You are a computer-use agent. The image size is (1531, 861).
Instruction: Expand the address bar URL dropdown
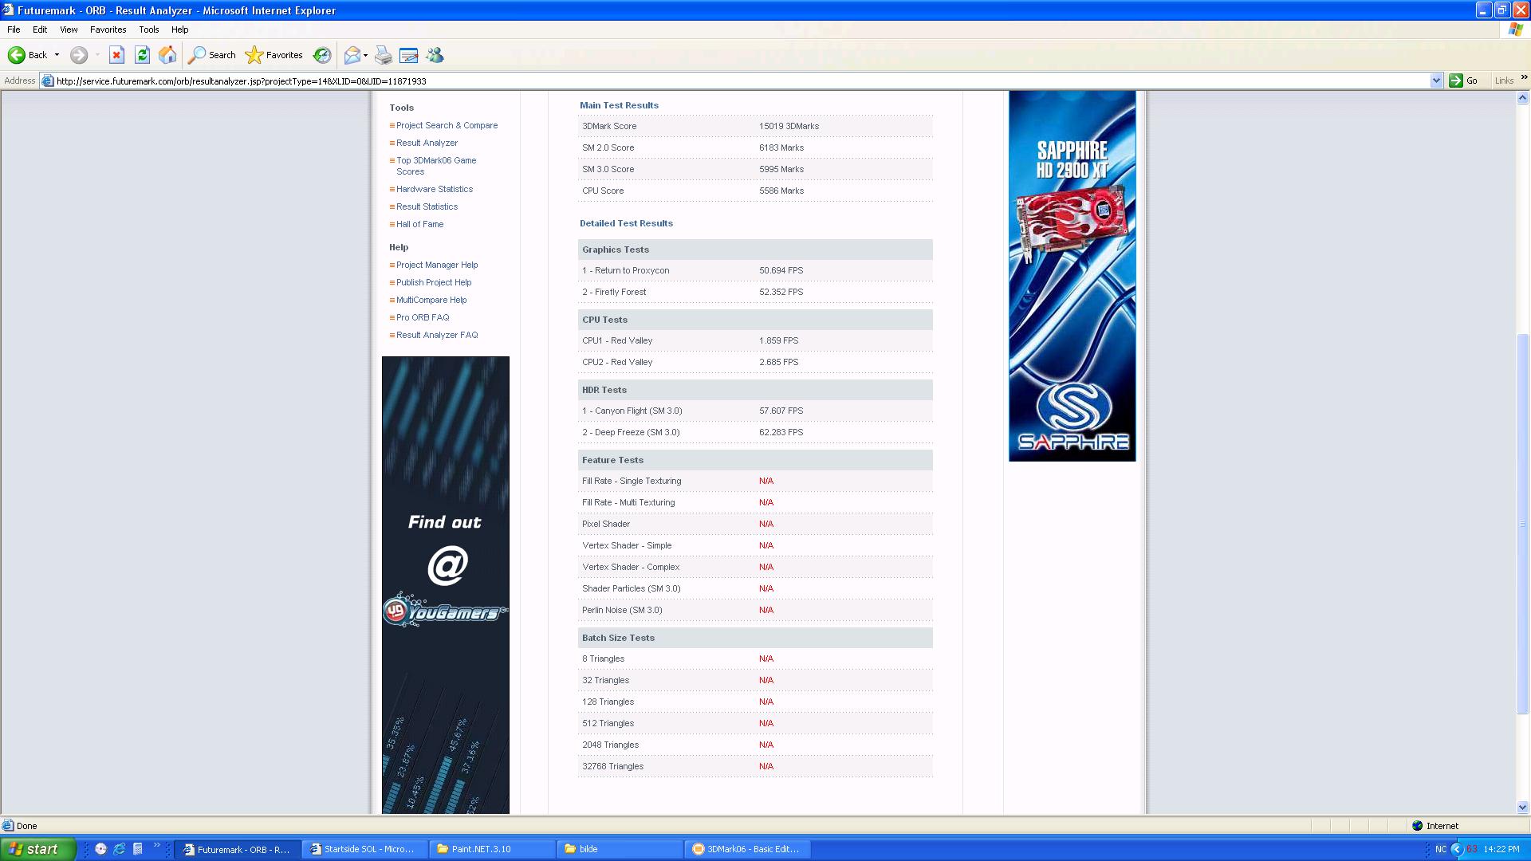pos(1436,81)
